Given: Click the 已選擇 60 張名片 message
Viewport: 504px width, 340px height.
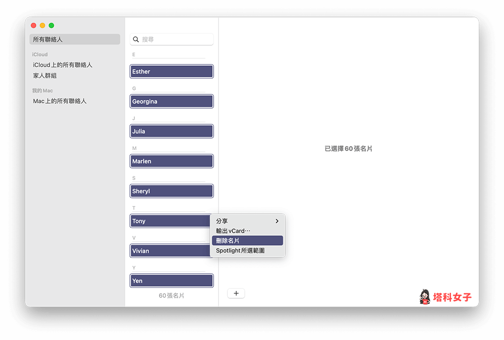Looking at the screenshot, I should coord(348,148).
